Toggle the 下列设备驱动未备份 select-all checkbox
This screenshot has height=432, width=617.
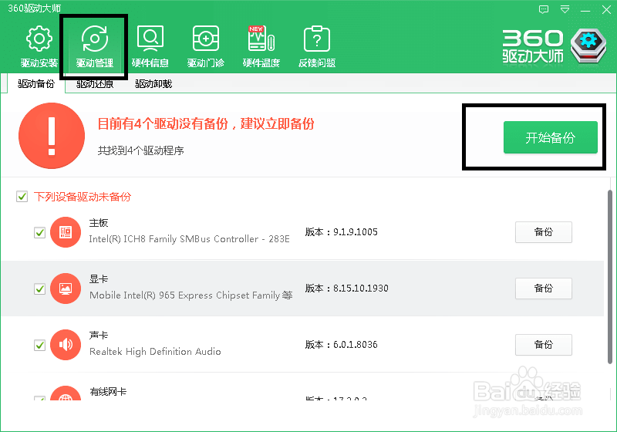(22, 196)
